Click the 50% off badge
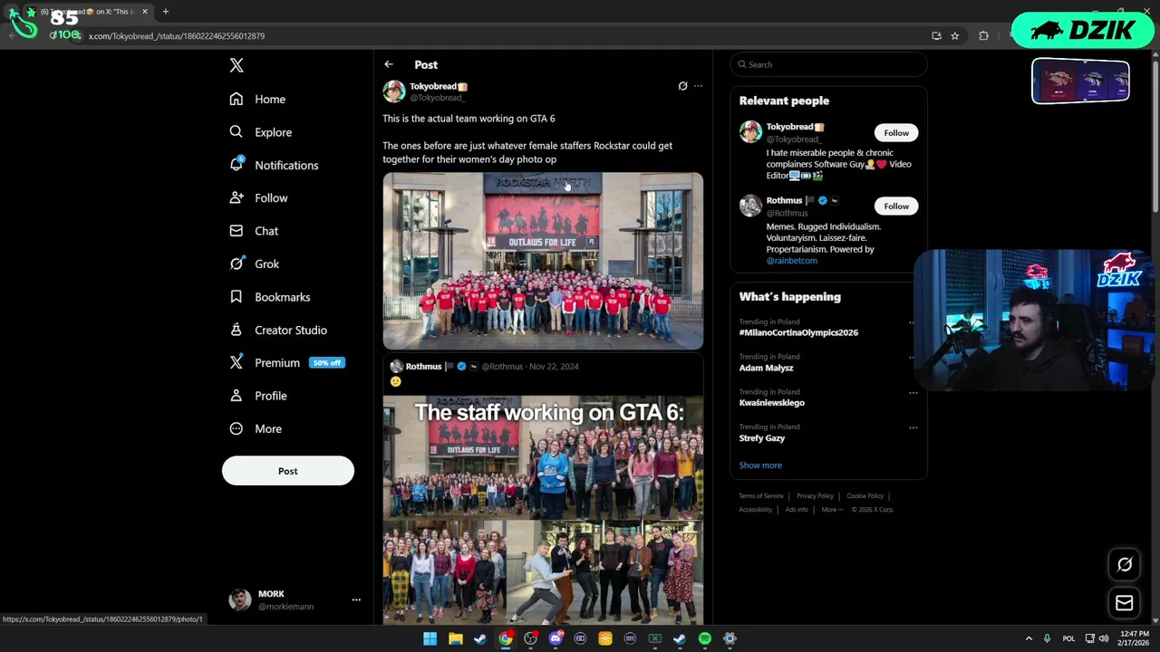Screen dimensions: 1160x652 tap(326, 363)
